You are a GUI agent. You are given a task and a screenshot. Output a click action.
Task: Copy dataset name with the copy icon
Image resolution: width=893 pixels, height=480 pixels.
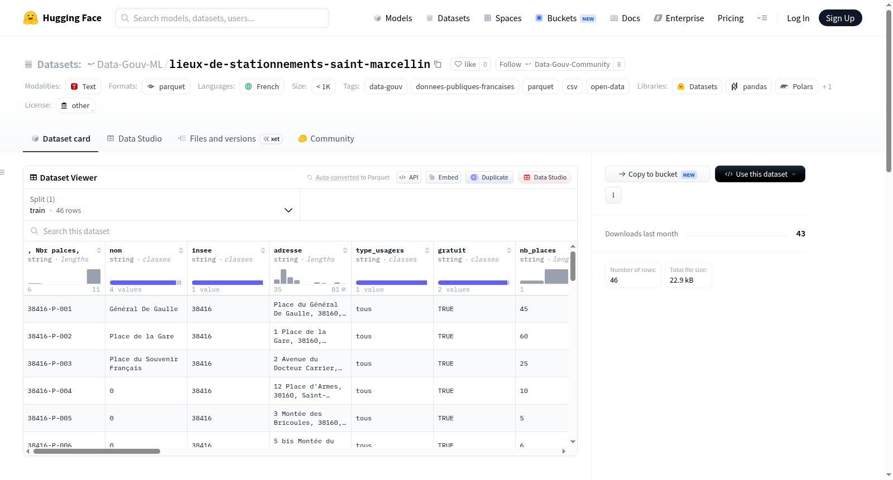click(438, 64)
